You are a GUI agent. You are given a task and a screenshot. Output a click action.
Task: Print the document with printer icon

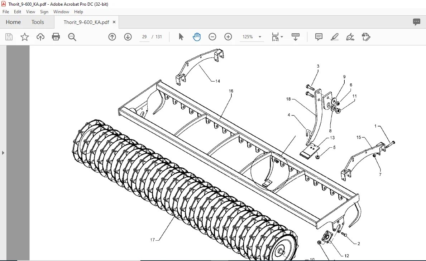[56, 37]
